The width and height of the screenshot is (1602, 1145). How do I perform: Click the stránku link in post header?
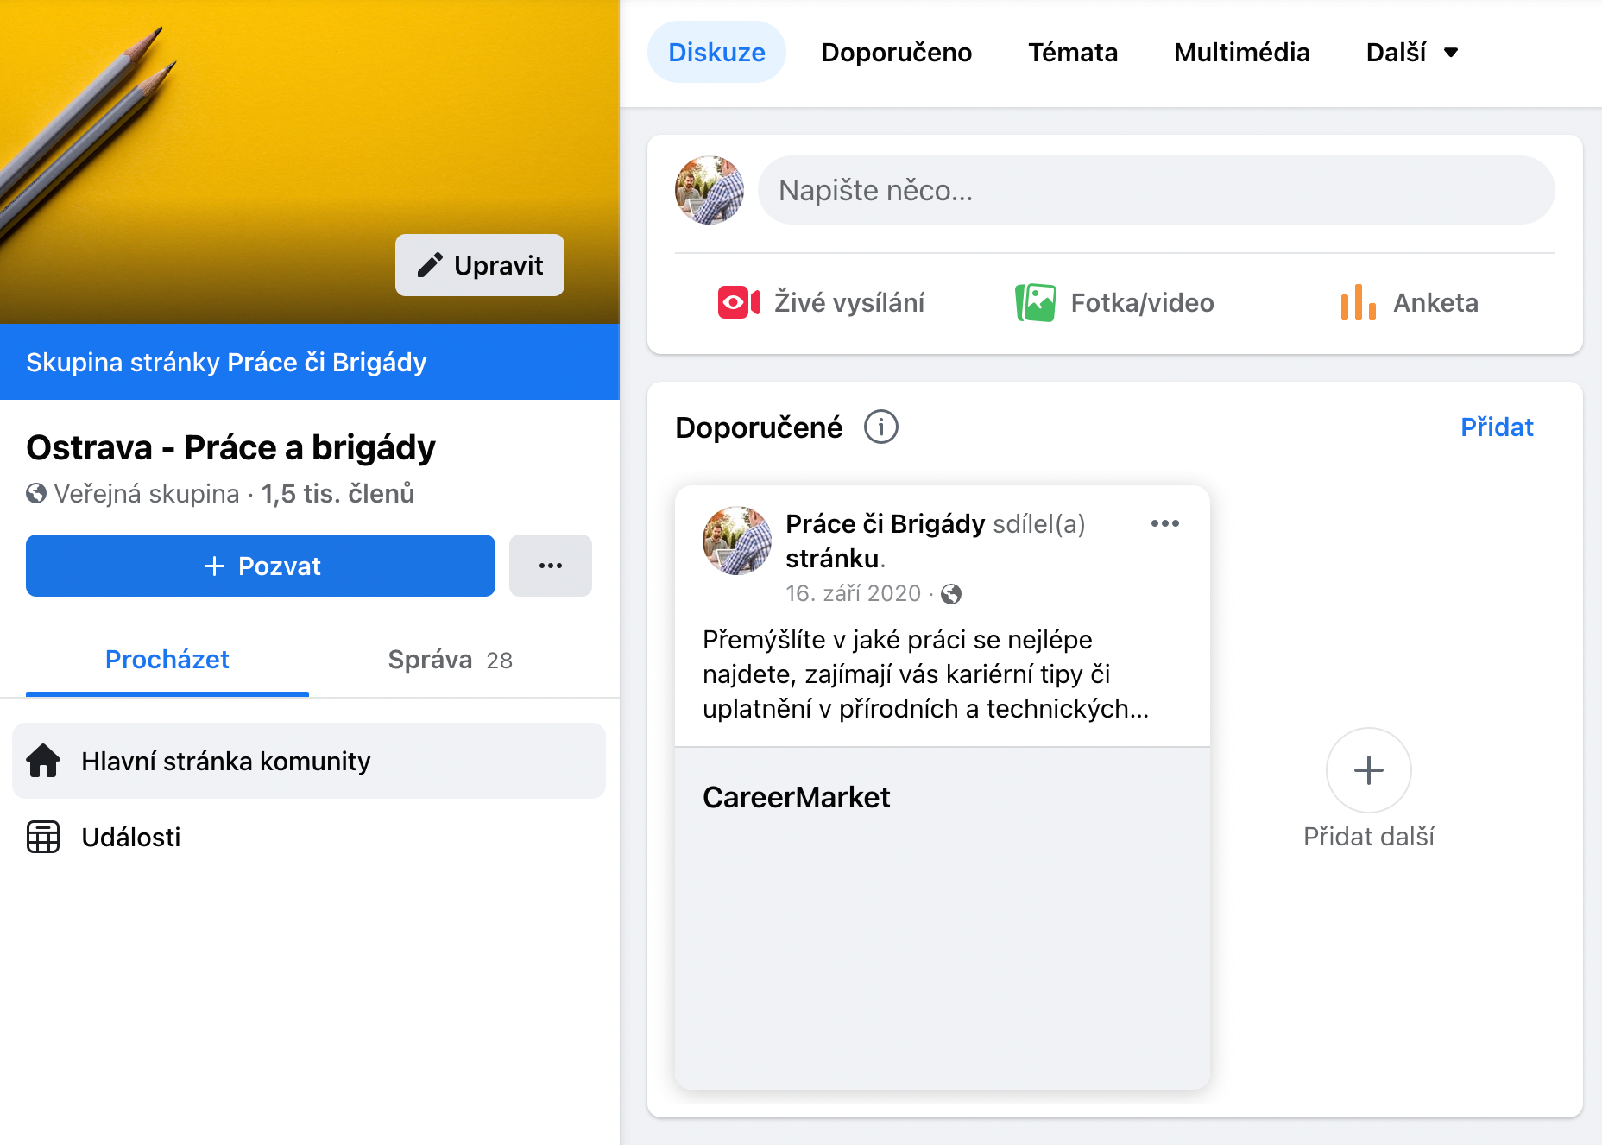[x=832, y=558]
